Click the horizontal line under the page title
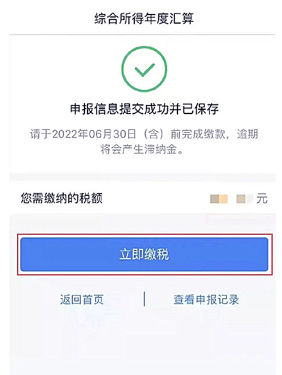 click(143, 35)
